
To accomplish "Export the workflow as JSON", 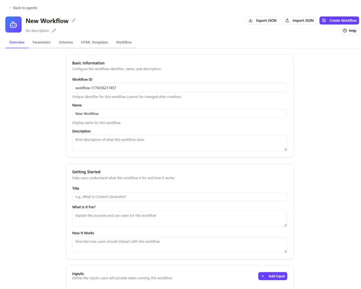I will 262,20.
